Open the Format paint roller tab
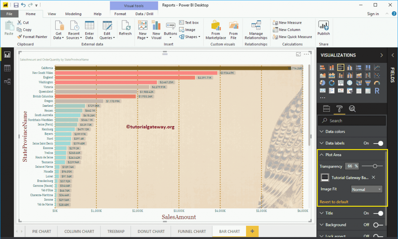Image resolution: width=398 pixels, height=239 pixels. [x=339, y=109]
